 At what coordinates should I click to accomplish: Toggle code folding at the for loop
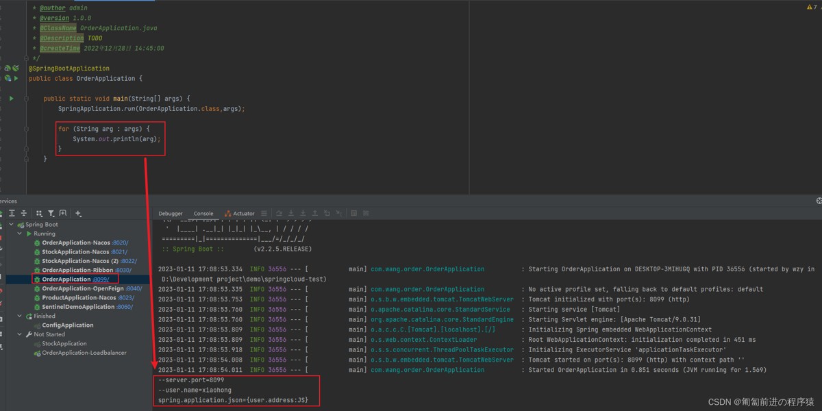pyautogui.click(x=27, y=129)
